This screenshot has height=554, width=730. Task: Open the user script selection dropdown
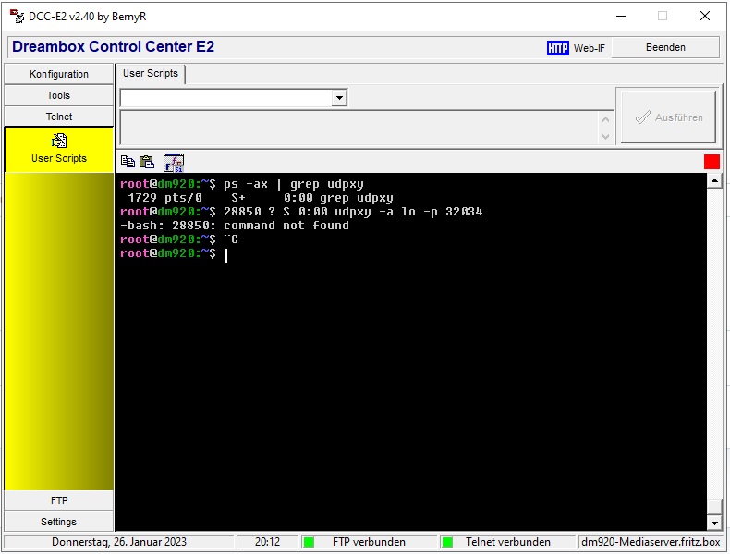pos(339,98)
